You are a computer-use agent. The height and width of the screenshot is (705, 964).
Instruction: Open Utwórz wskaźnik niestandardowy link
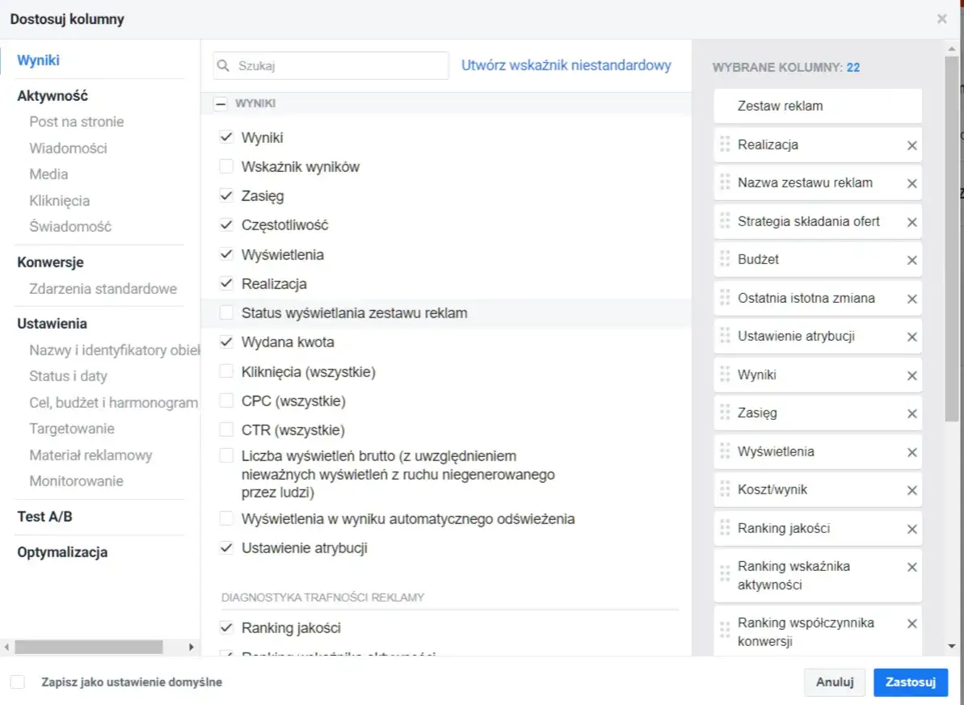(566, 65)
